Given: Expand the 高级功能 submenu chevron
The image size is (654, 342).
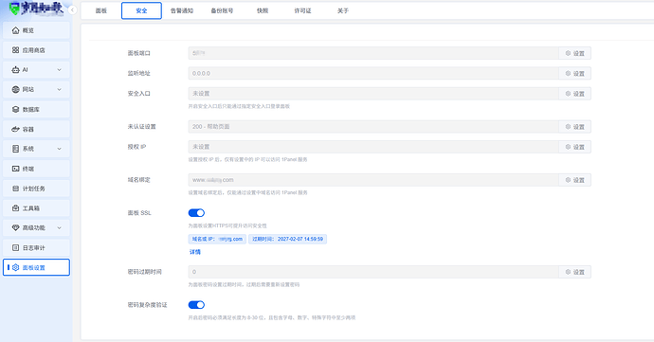Looking at the screenshot, I should pyautogui.click(x=59, y=227).
